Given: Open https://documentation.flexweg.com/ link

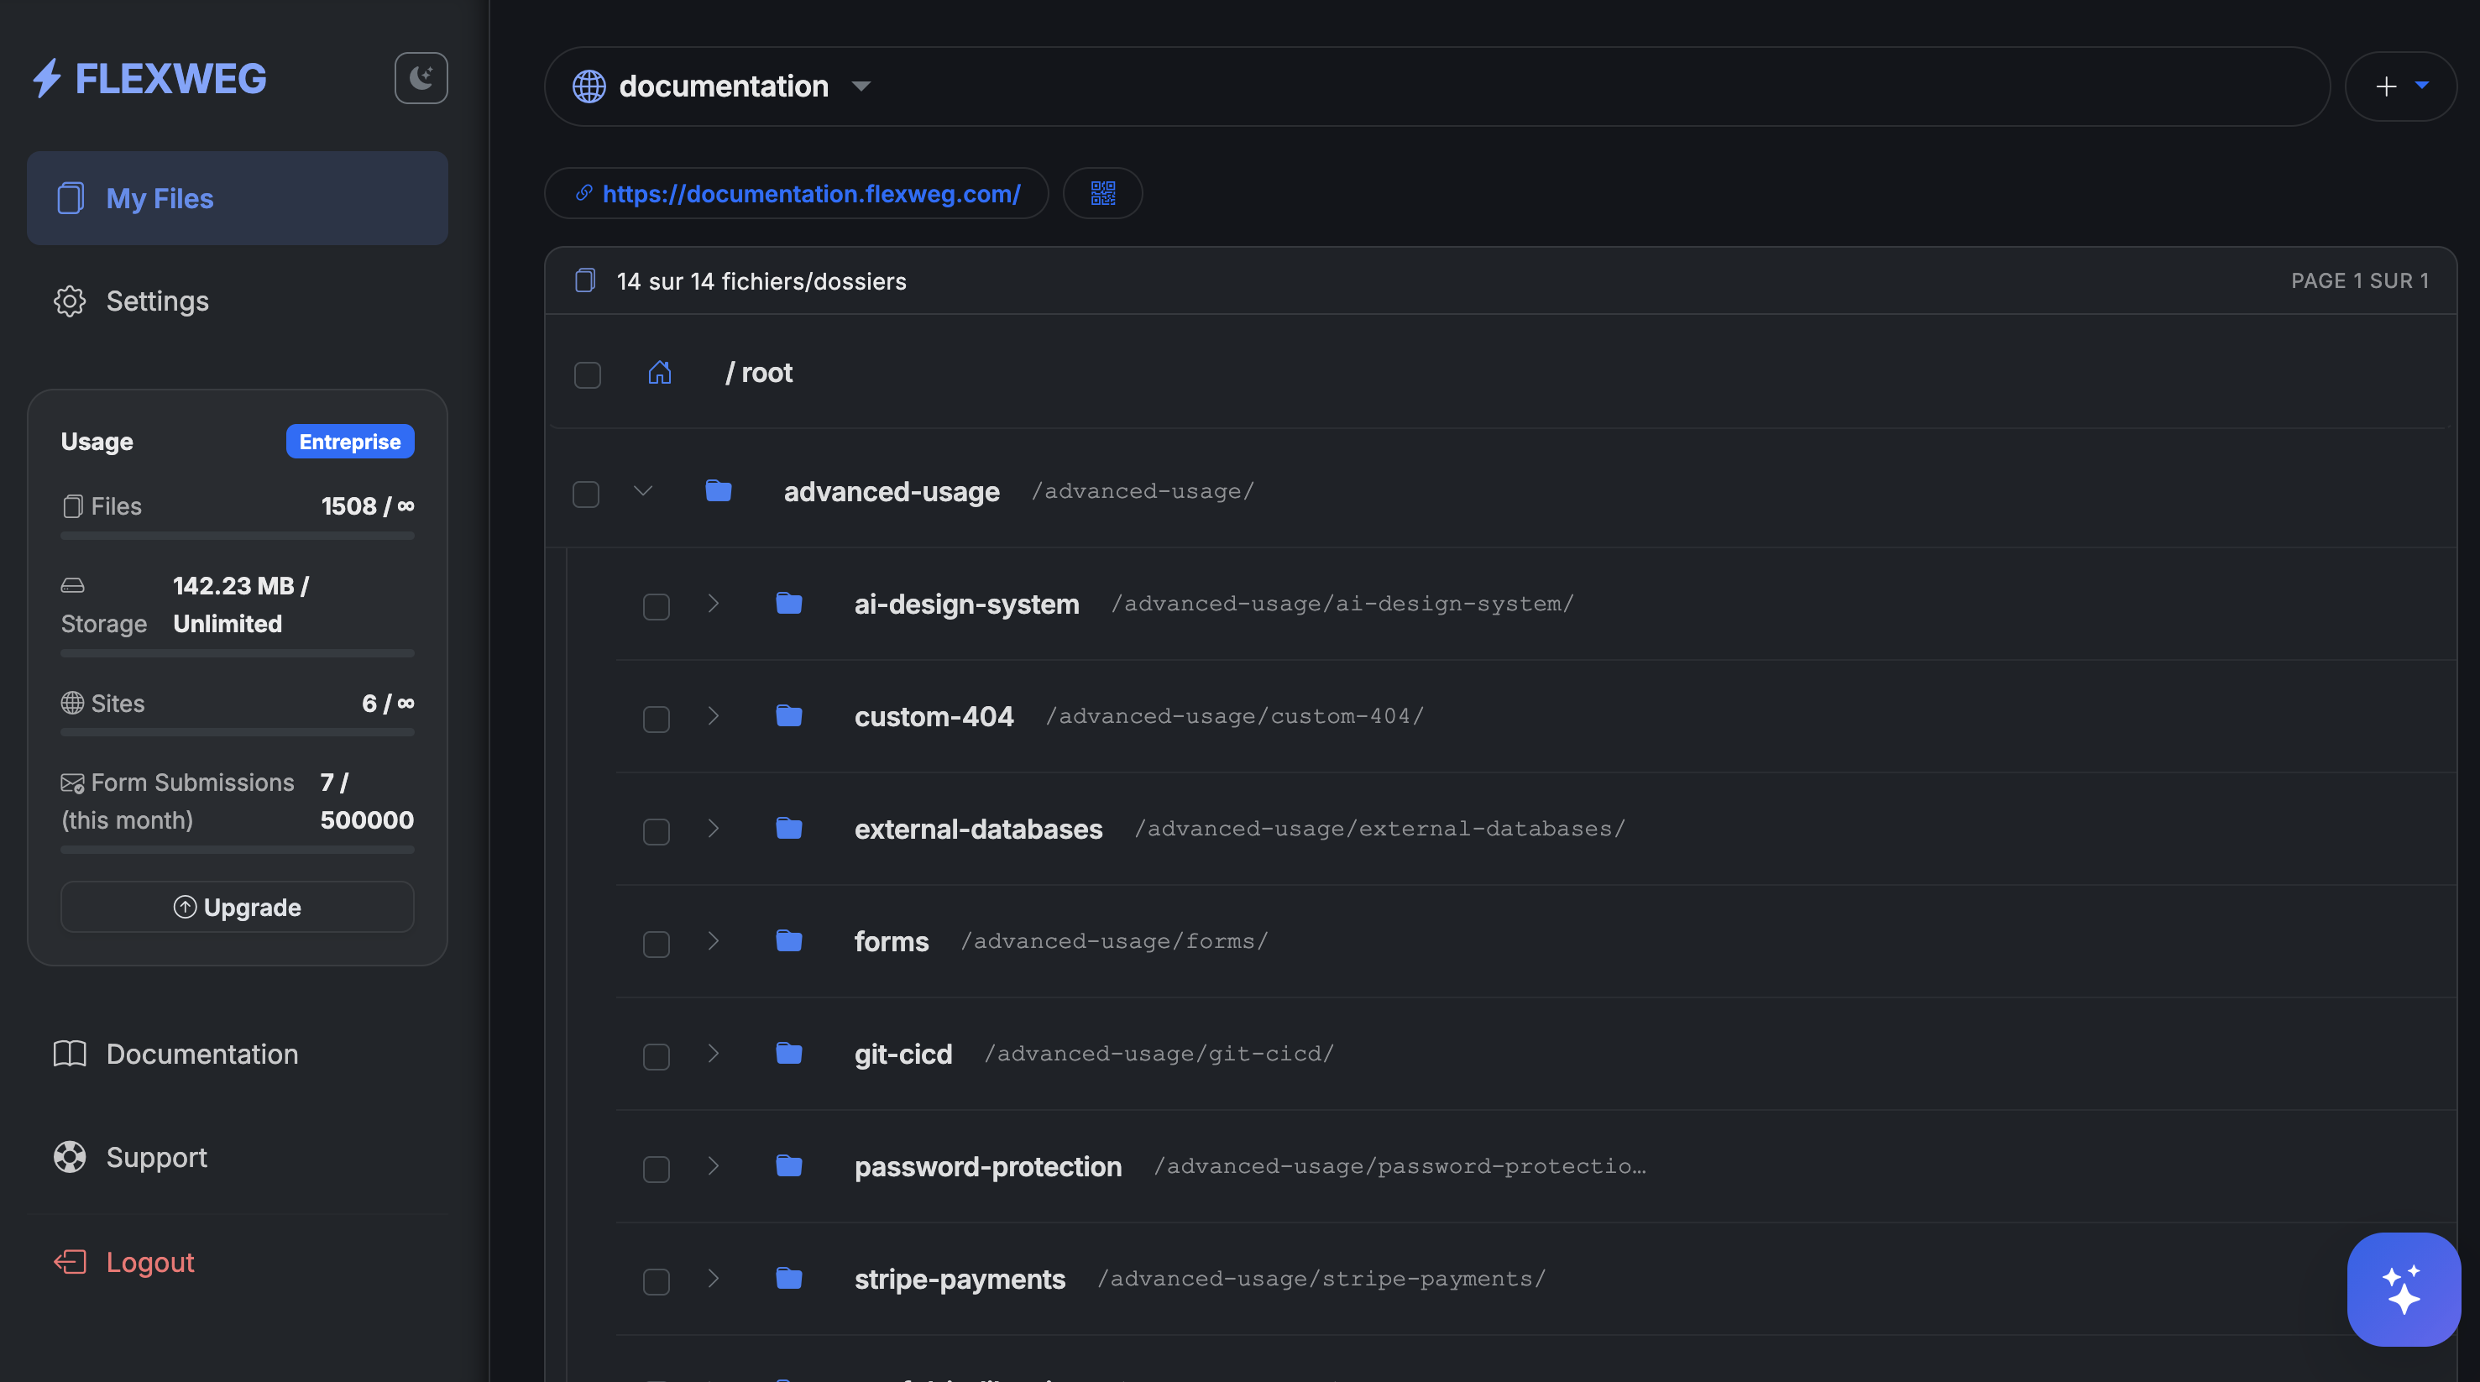Looking at the screenshot, I should [x=796, y=194].
